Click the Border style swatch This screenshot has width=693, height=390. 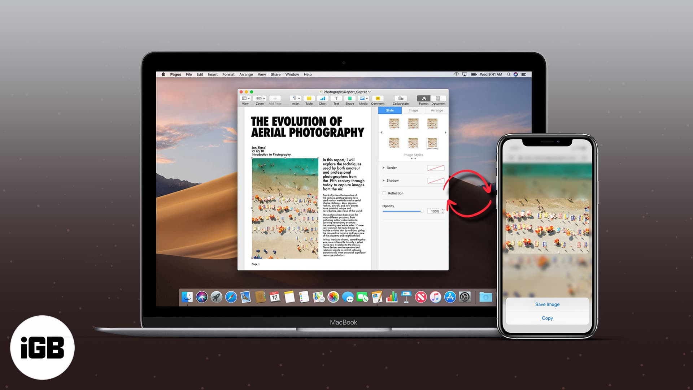tap(436, 168)
